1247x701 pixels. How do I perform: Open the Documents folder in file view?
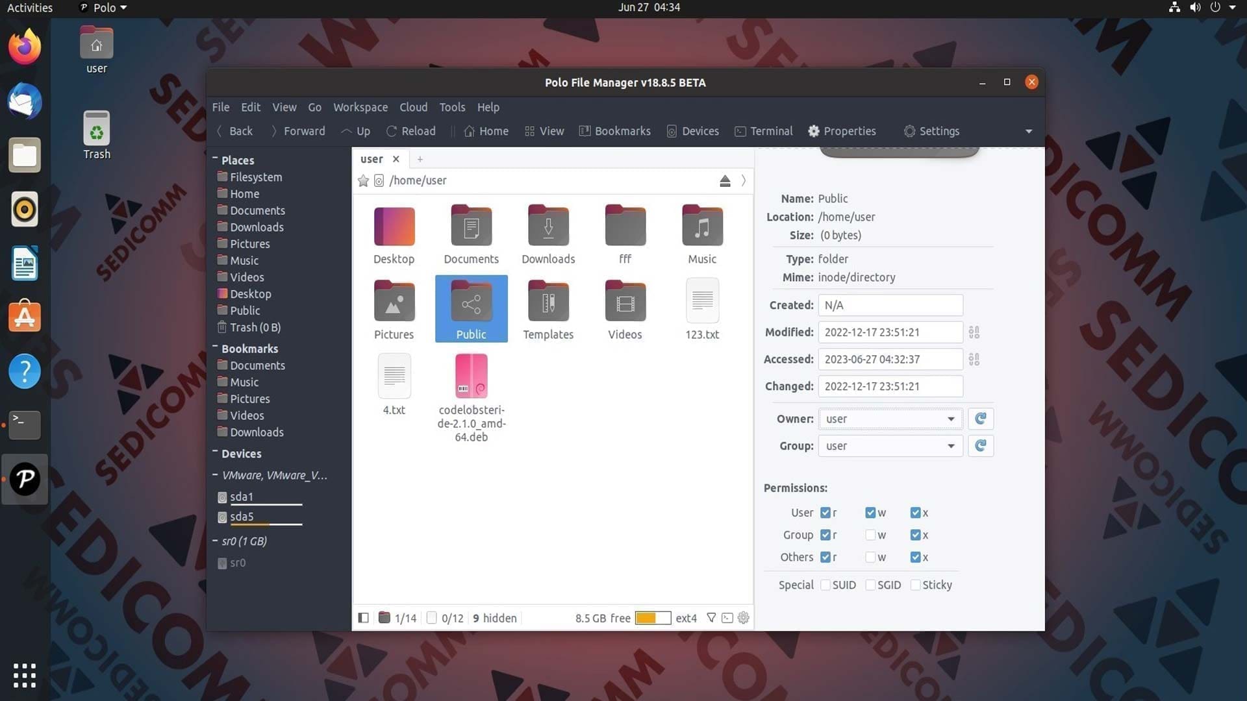tap(471, 226)
